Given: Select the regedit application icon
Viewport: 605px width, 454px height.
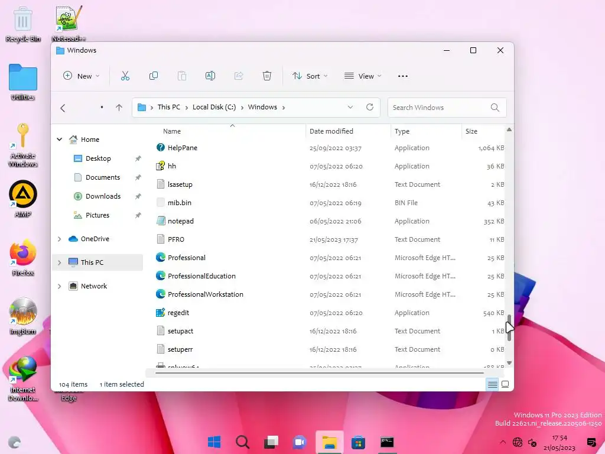Looking at the screenshot, I should [x=161, y=312].
